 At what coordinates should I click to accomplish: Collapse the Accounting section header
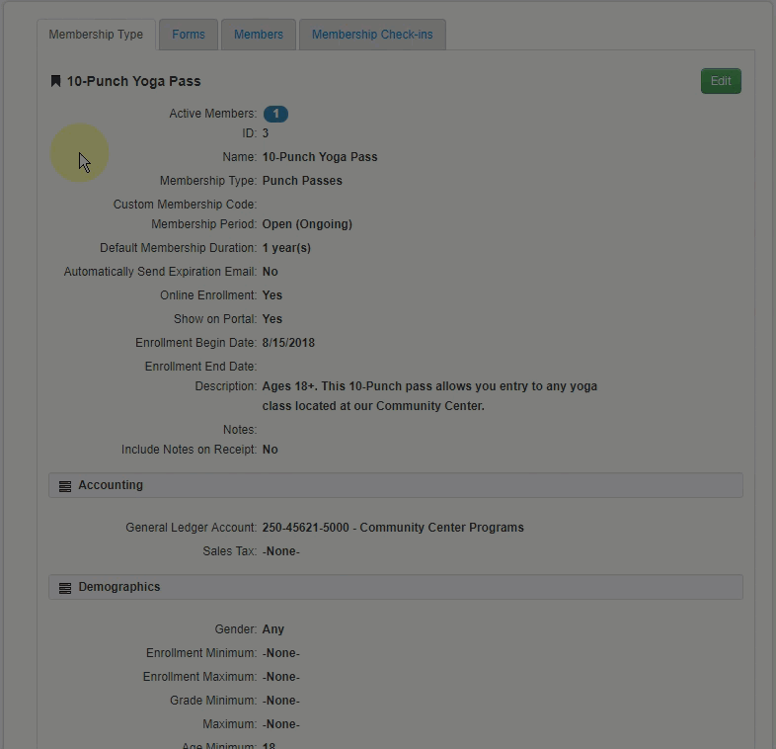tap(395, 485)
